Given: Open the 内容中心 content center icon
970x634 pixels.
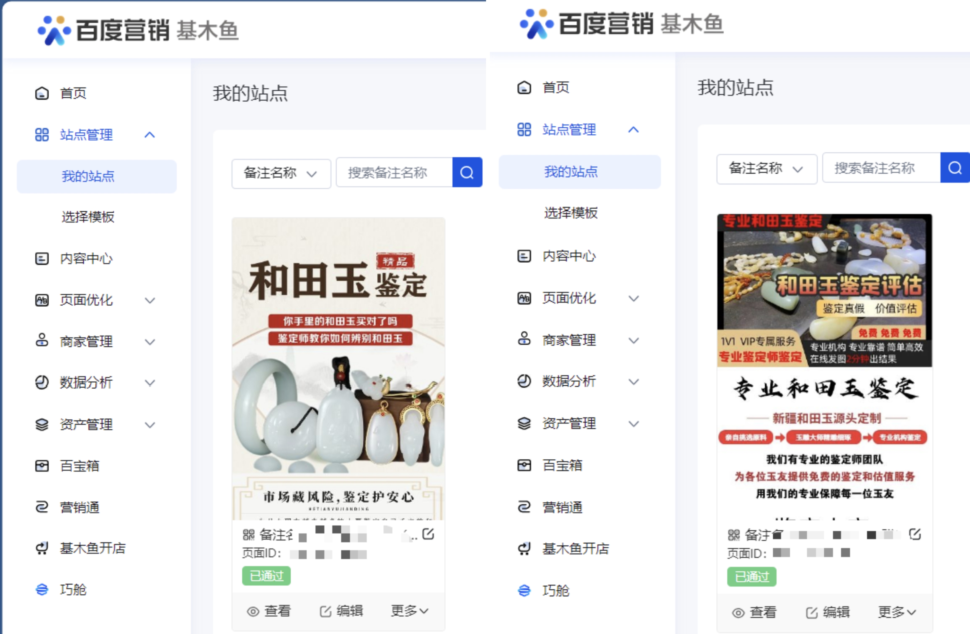Looking at the screenshot, I should [x=41, y=258].
